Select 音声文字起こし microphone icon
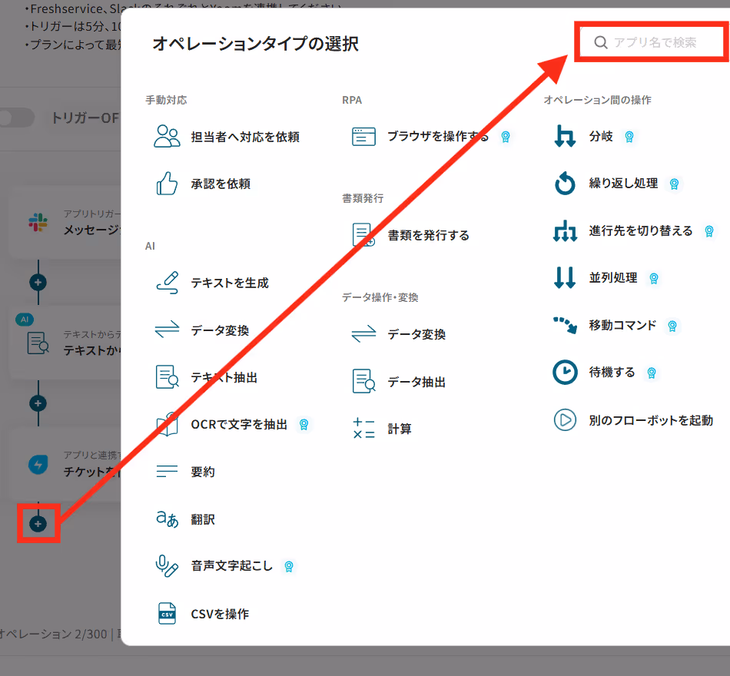The height and width of the screenshot is (676, 730). 167,565
